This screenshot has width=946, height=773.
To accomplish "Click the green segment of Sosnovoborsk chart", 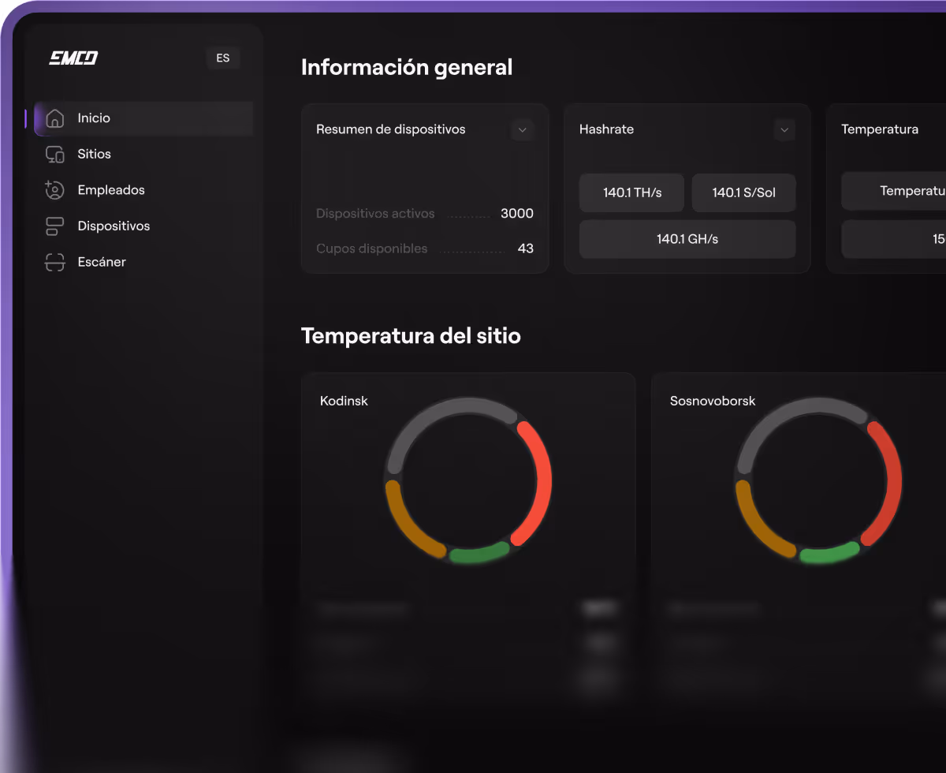I will [829, 553].
